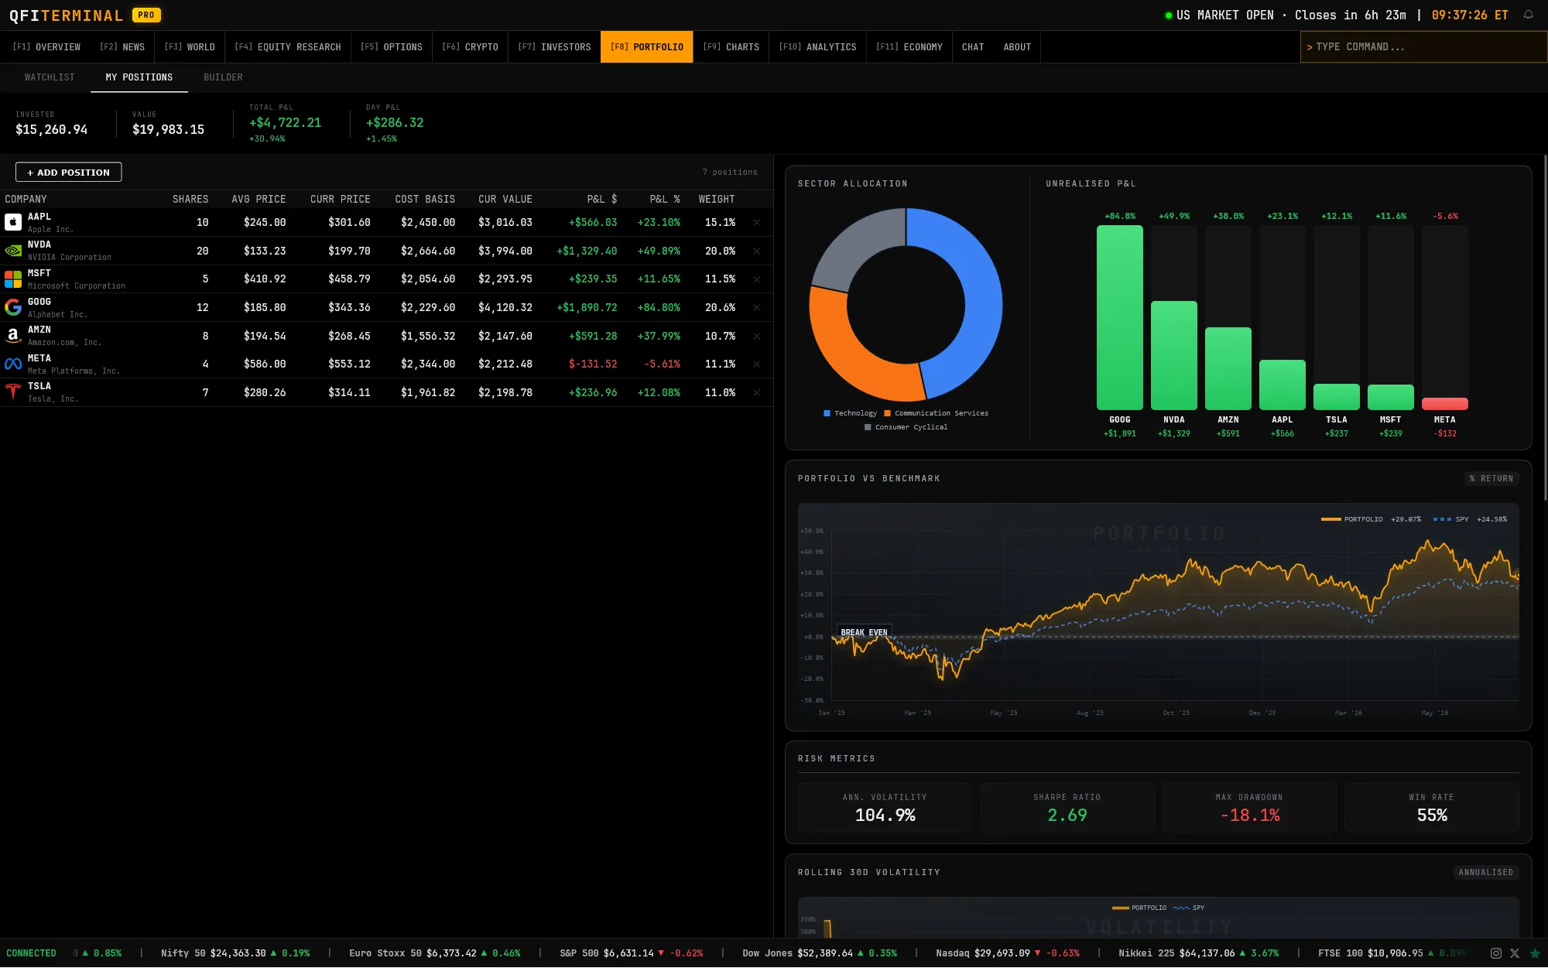The height and width of the screenshot is (968, 1548).
Task: Select My Positions sub-tab
Action: pos(139,77)
